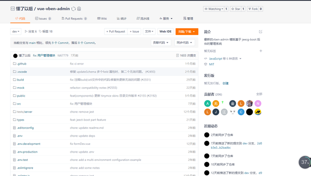Viewport: 311px width, 176px height.
Task: Open the Wiki tab
Action: click(102, 18)
